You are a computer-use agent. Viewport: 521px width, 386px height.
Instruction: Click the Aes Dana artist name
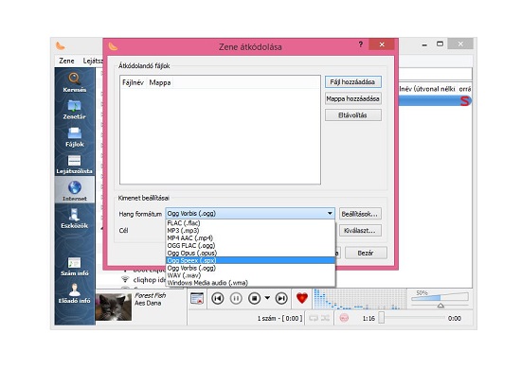coord(148,303)
